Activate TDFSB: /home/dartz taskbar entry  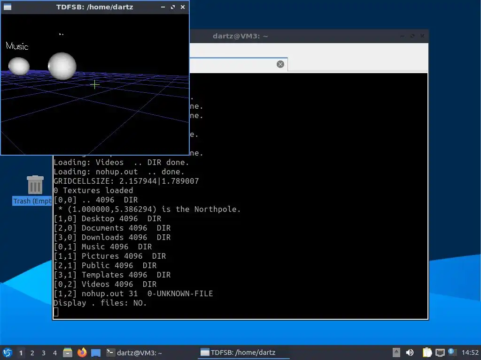tap(243, 352)
